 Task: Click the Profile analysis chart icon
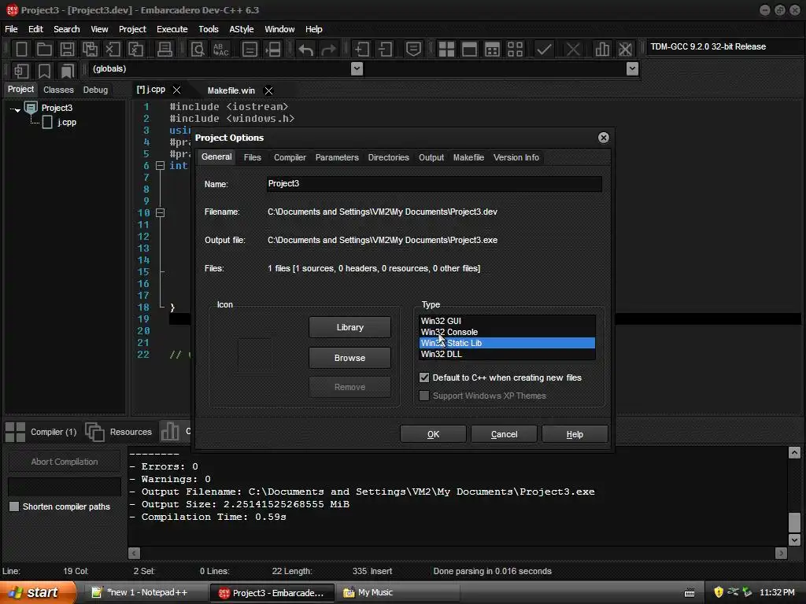tap(602, 50)
